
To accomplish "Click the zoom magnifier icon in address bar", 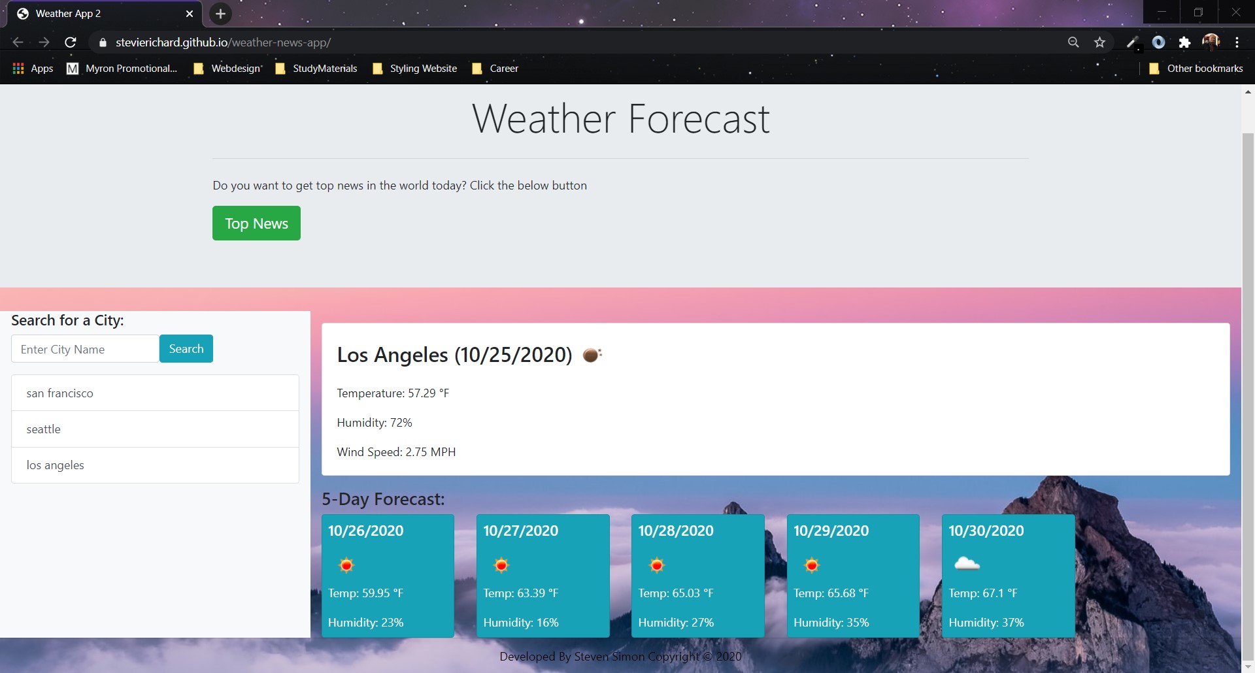I will coord(1073,42).
